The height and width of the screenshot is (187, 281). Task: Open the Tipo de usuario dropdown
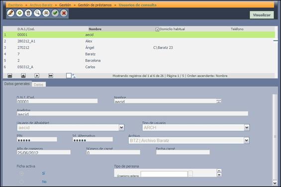[x=247, y=128]
